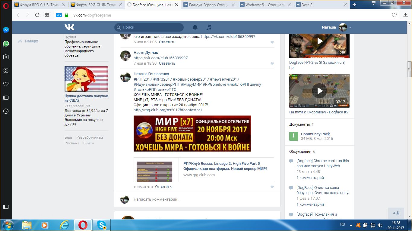
Task: Open the VK music note icon
Action: point(209,27)
